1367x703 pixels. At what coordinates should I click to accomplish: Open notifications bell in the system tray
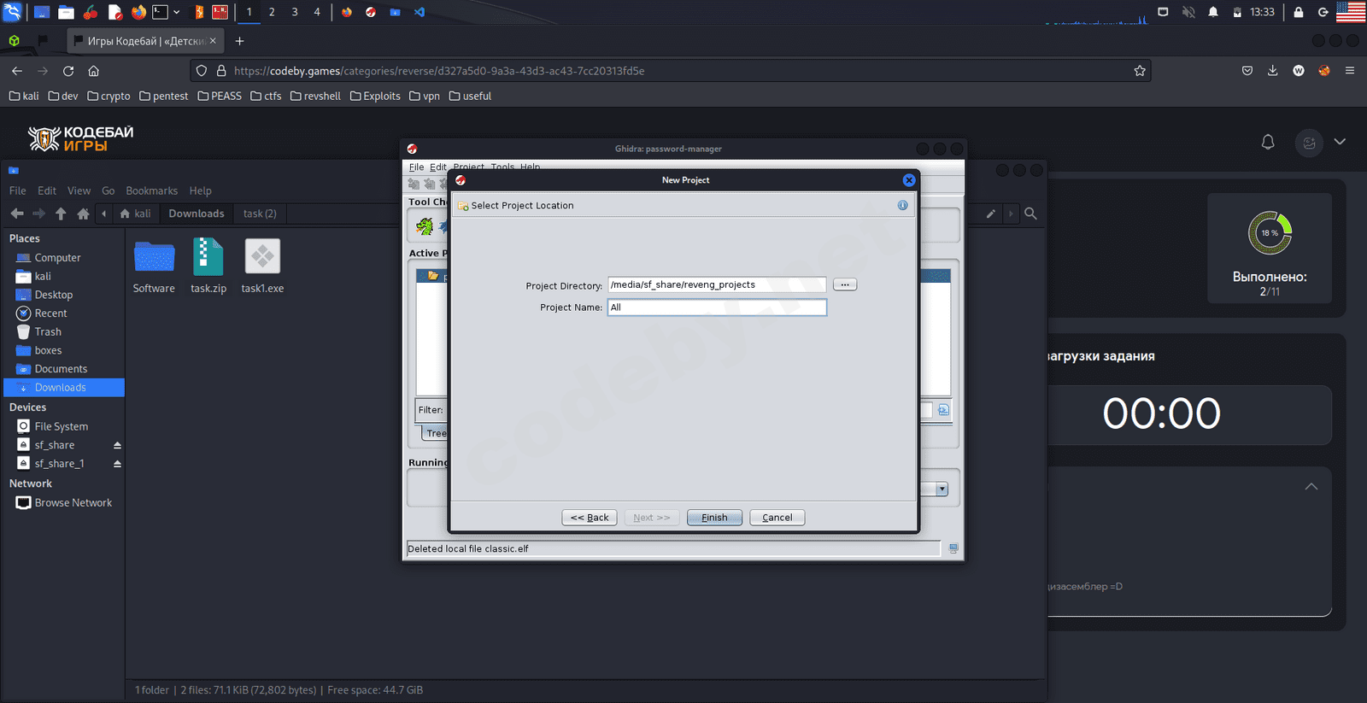(1213, 12)
